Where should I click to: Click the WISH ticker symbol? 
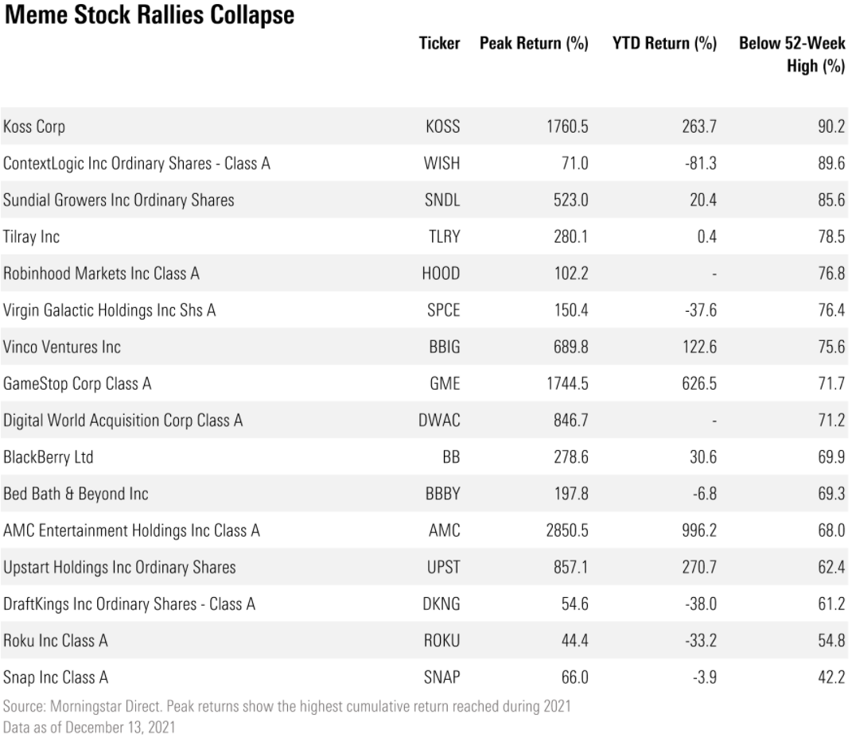[x=442, y=164]
